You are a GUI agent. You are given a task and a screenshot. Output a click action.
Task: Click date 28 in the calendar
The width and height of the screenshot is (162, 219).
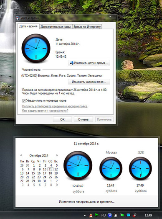(28, 181)
